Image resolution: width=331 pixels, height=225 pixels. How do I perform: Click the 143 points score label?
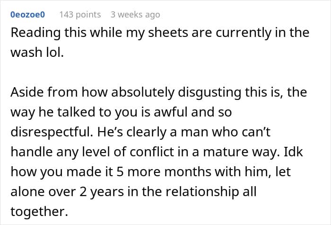point(80,15)
